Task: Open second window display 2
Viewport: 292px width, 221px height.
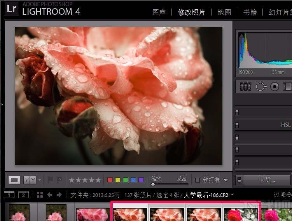Action: coord(23,195)
